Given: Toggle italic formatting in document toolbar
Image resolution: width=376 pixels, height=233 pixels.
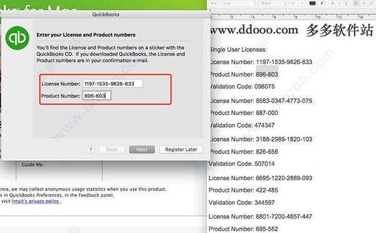Looking at the screenshot, I should tap(339, 3).
